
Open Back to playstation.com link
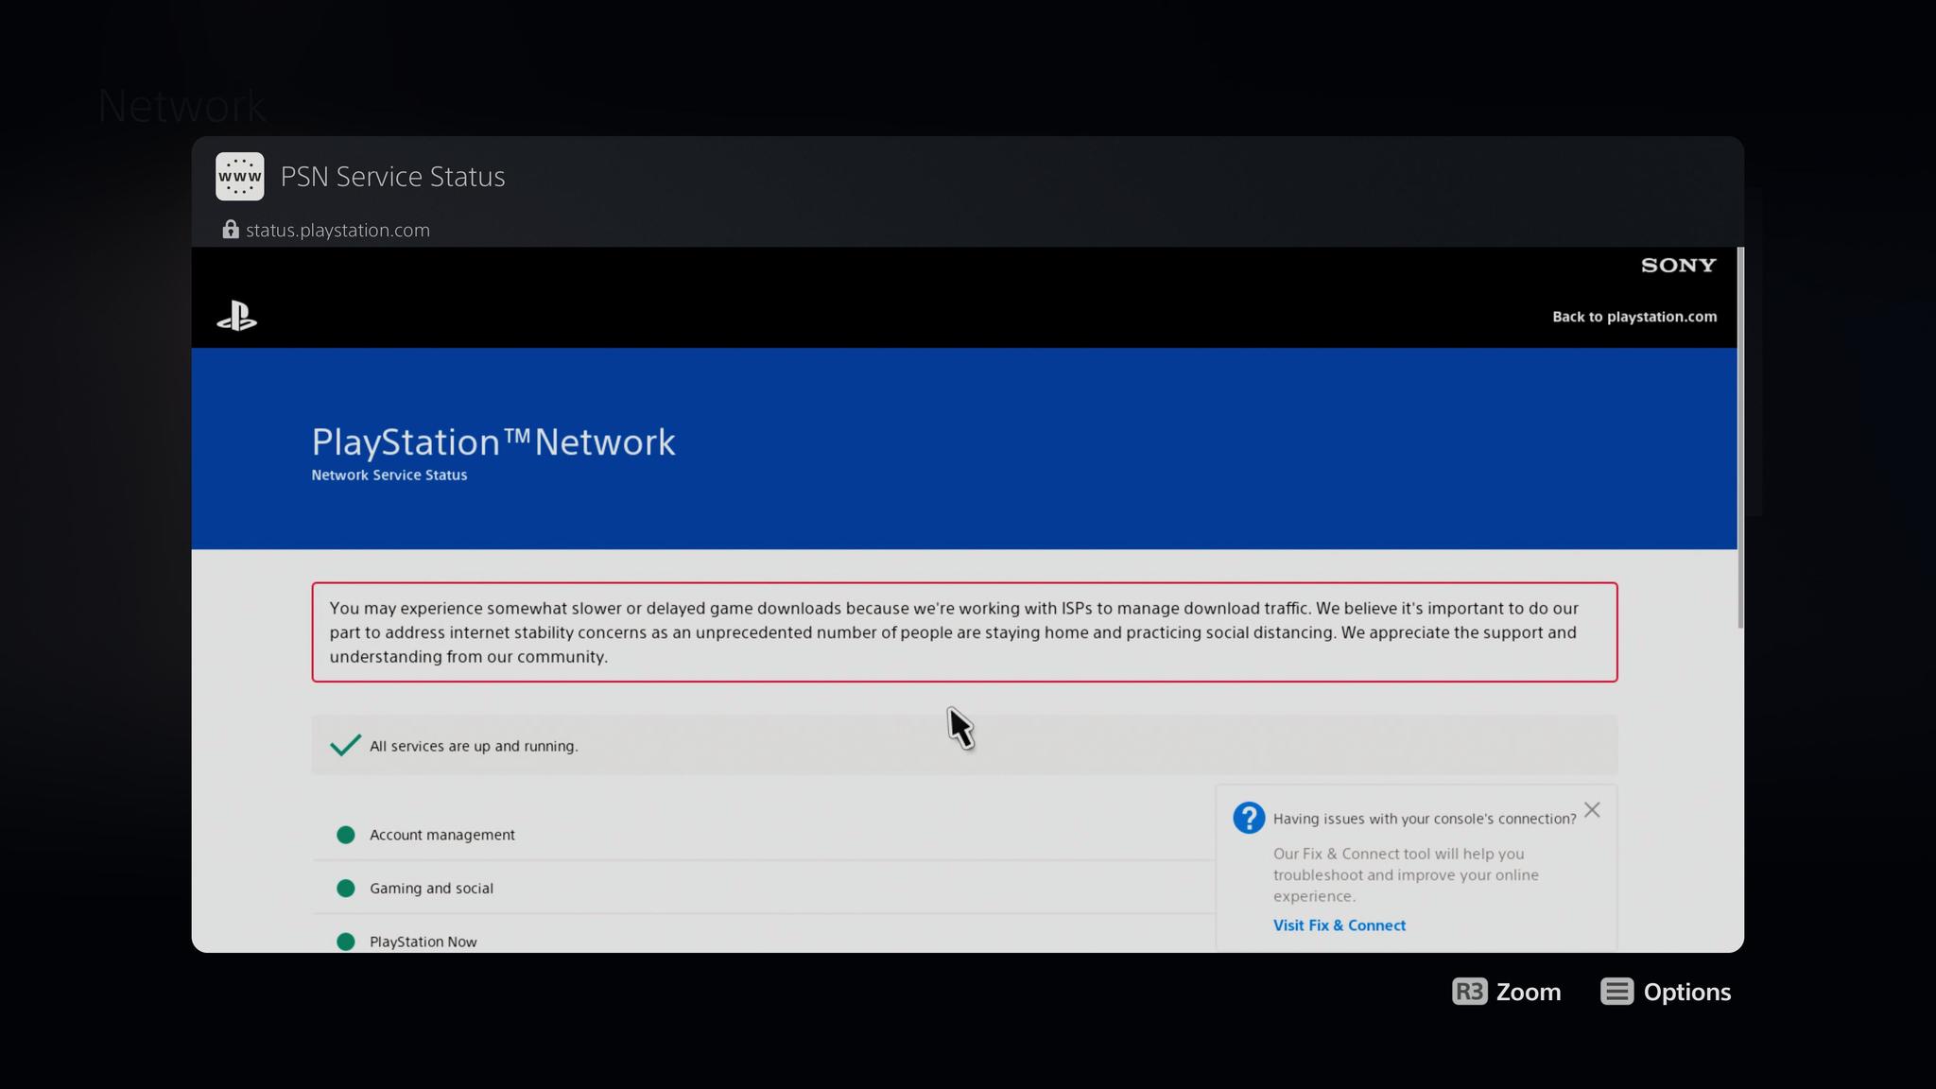pyautogui.click(x=1634, y=317)
